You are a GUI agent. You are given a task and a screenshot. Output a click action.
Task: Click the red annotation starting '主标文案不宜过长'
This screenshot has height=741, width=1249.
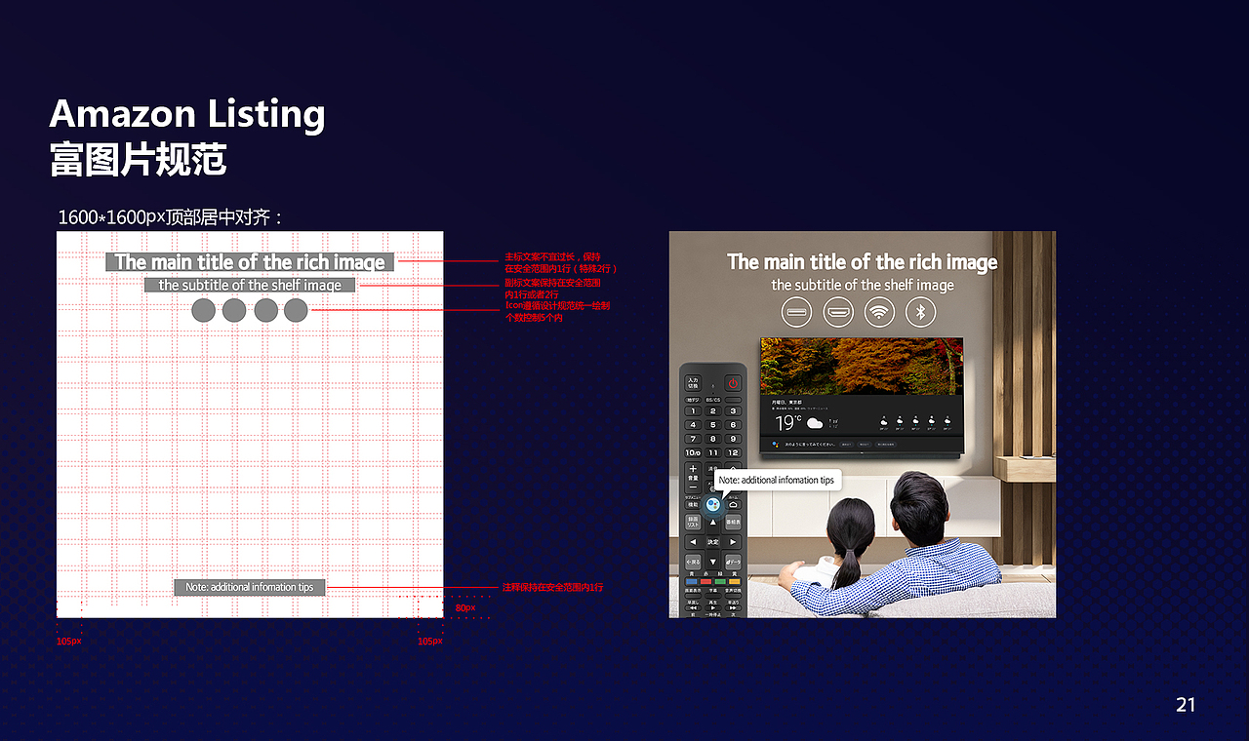click(560, 262)
